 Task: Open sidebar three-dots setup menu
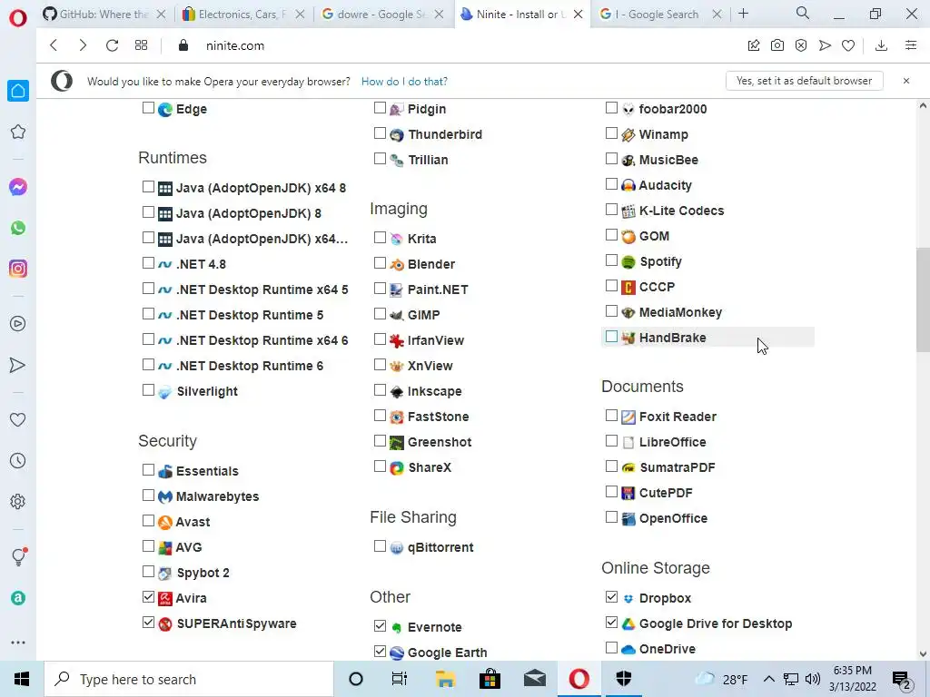pos(18,643)
